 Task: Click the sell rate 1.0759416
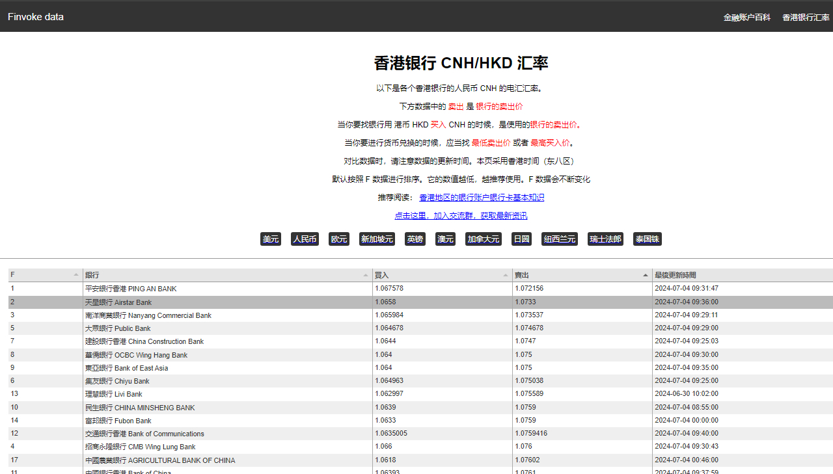coord(531,433)
